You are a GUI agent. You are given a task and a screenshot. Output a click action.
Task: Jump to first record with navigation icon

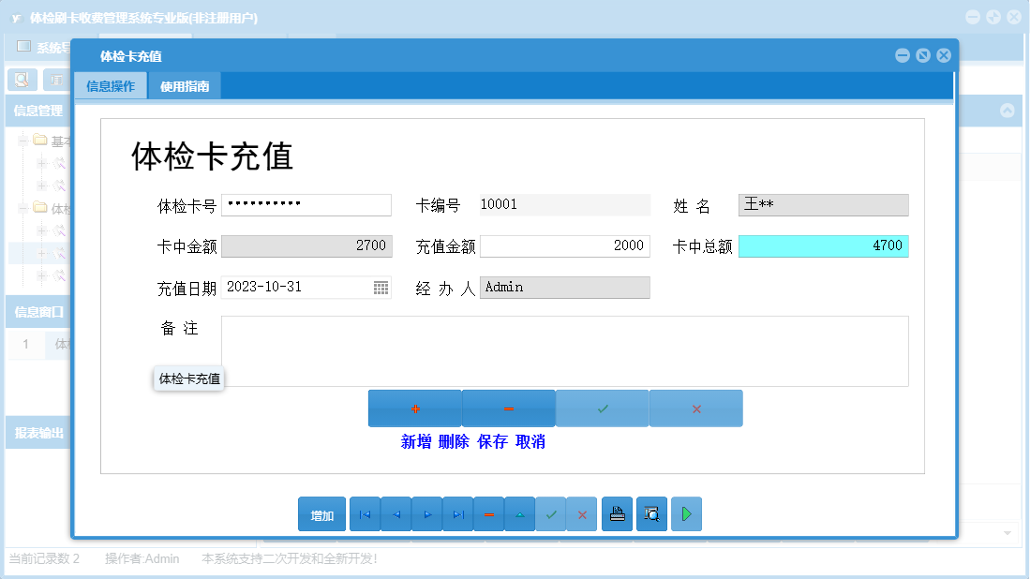pos(365,513)
